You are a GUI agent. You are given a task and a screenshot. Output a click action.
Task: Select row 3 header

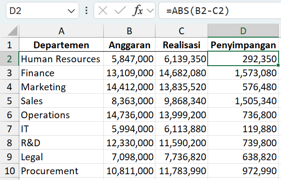point(10,73)
